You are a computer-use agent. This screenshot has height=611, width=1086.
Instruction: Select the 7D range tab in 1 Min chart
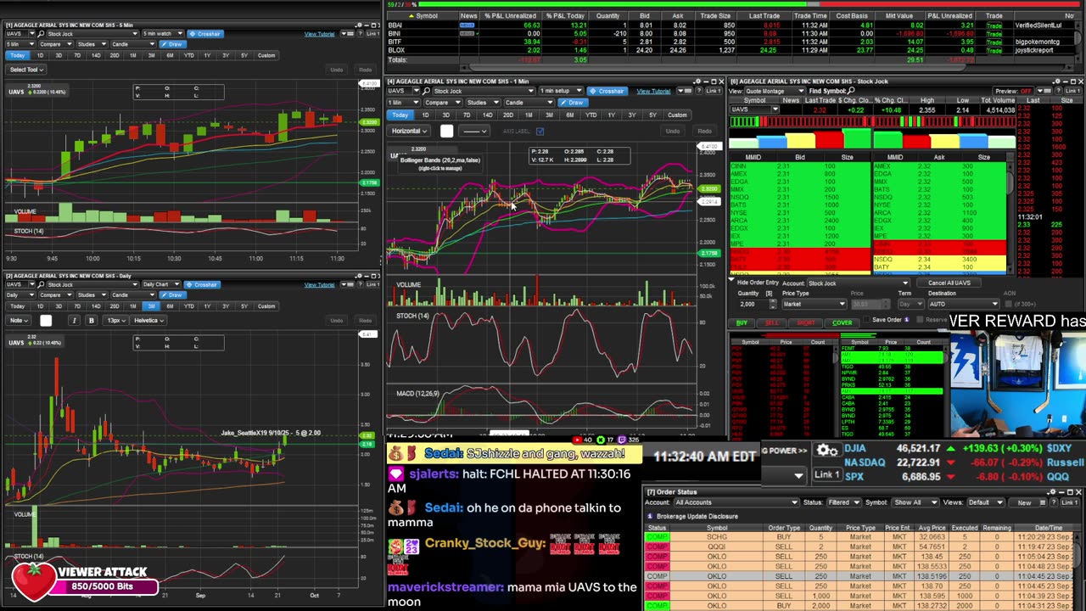click(x=467, y=115)
